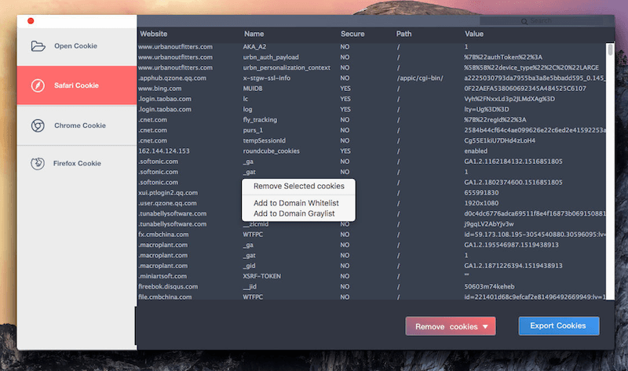The width and height of the screenshot is (628, 371).
Task: Click the Vyh%2FNxxLd3p2JLMdXAg%3D value cell
Action: pos(509,99)
